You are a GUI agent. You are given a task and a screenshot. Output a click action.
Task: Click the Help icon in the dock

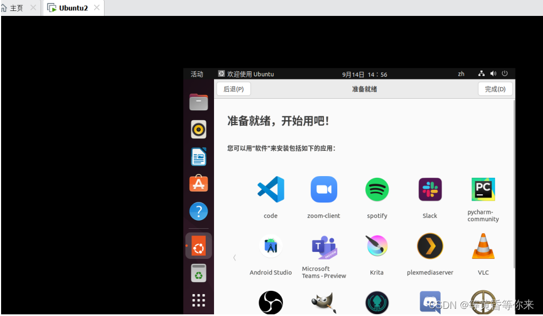tap(199, 211)
